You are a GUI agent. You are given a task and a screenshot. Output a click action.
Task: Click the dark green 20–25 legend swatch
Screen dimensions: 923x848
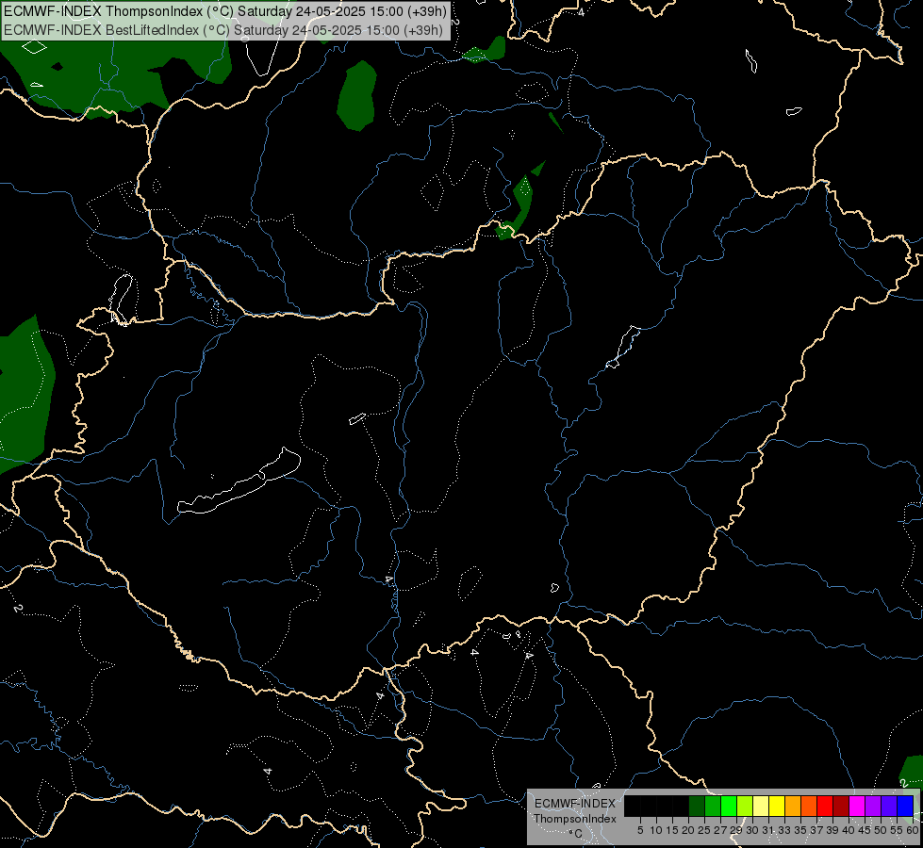tap(697, 806)
